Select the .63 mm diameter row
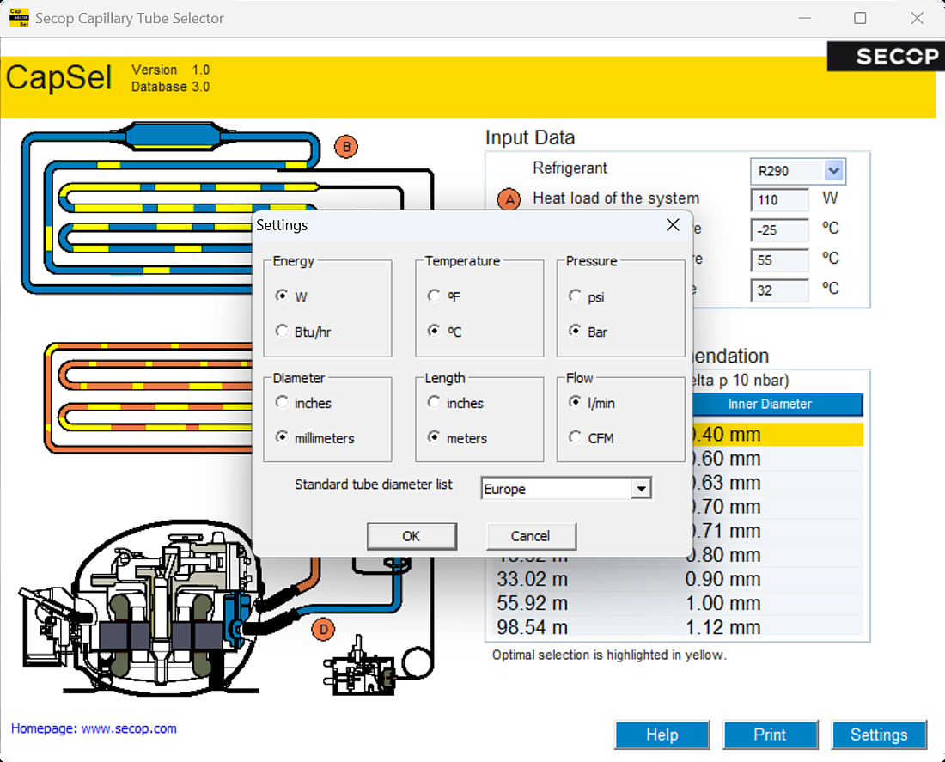The width and height of the screenshot is (945, 762). click(777, 482)
